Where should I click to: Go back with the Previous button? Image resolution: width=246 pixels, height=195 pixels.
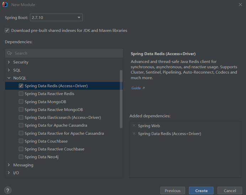coord(172,190)
